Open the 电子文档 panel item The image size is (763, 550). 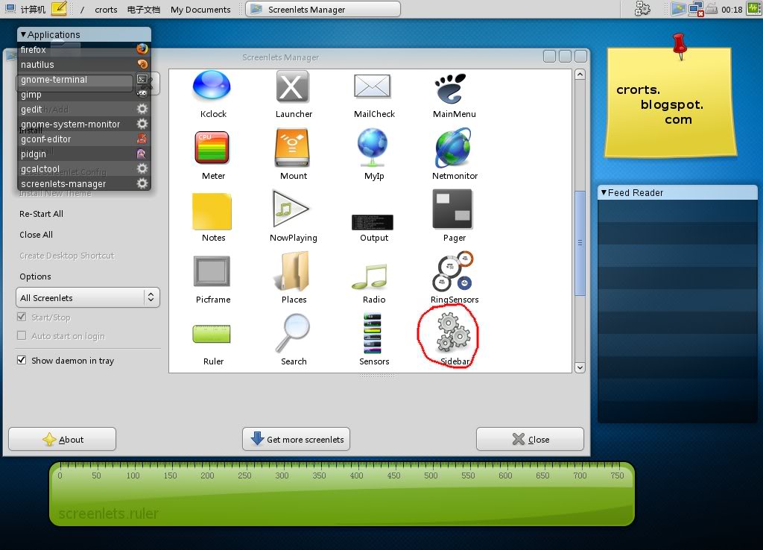click(x=144, y=10)
